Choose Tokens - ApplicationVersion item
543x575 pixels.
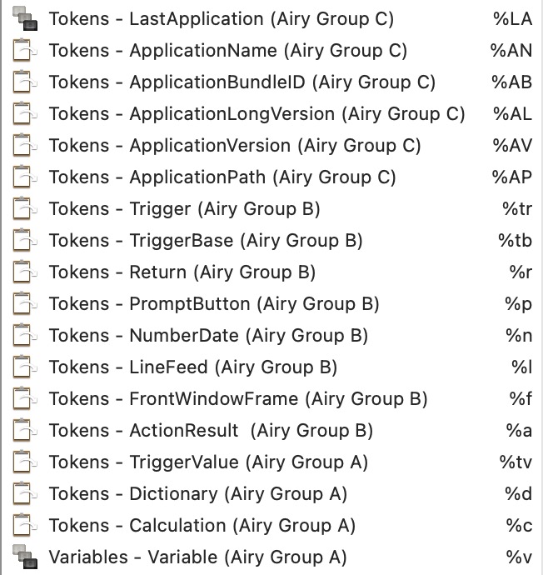pyautogui.click(x=234, y=146)
